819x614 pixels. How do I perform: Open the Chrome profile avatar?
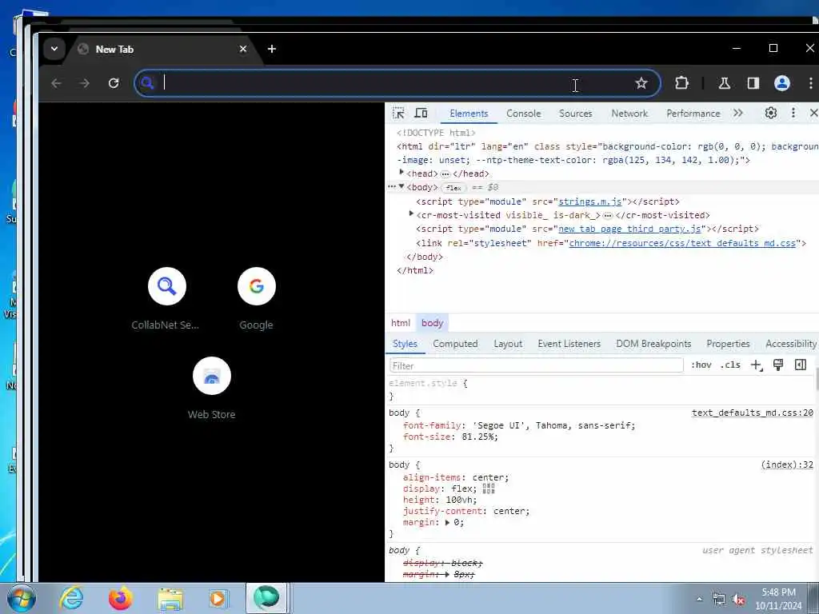point(782,83)
